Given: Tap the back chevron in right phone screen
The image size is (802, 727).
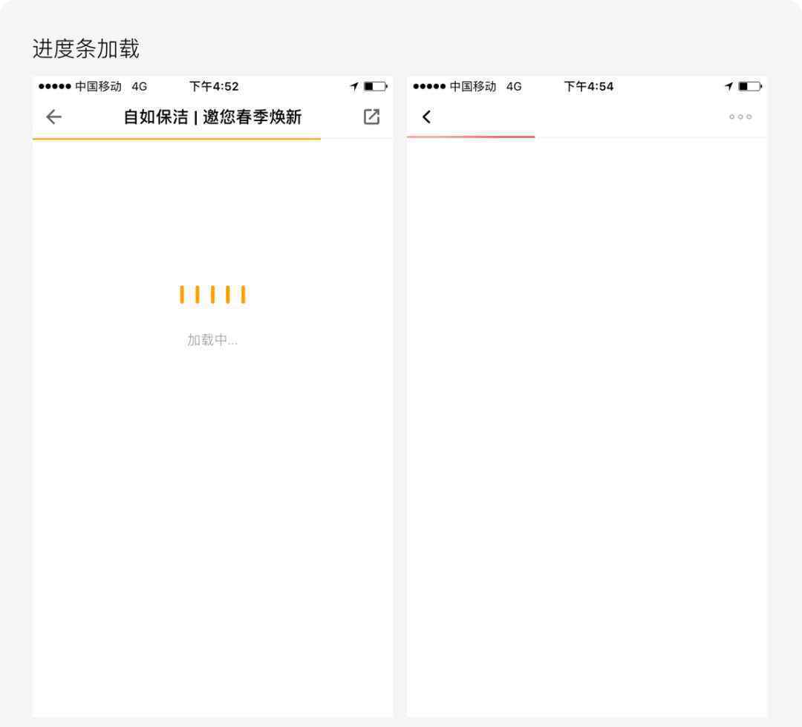Looking at the screenshot, I should tap(426, 117).
